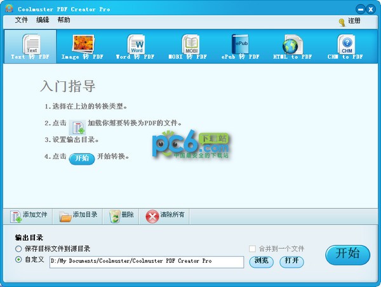
Task: Click the 打开 (open) button
Action: pos(291,262)
